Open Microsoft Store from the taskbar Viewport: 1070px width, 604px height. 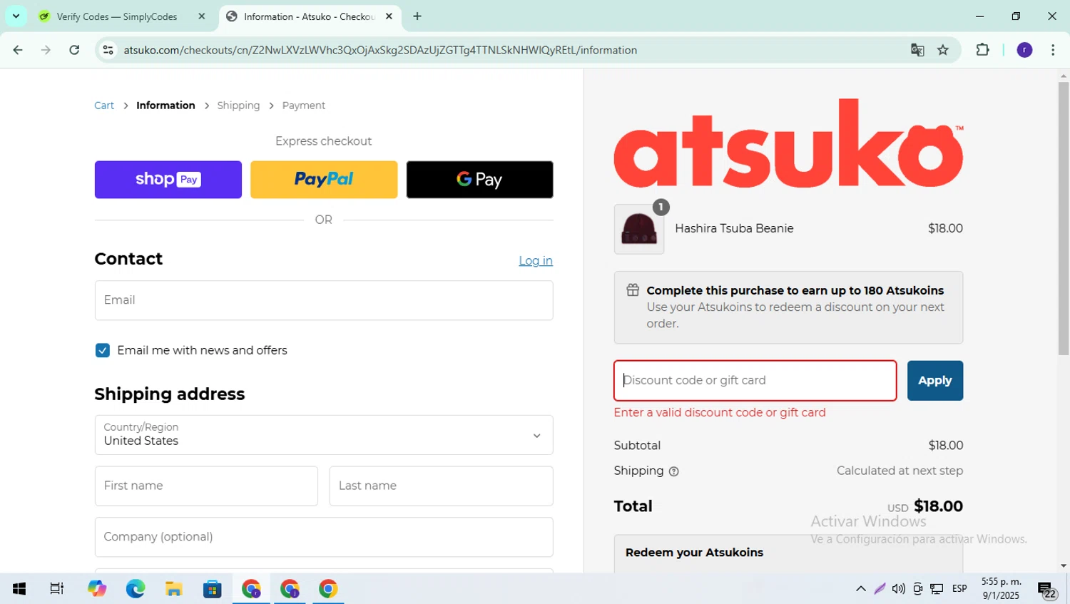pyautogui.click(x=213, y=589)
